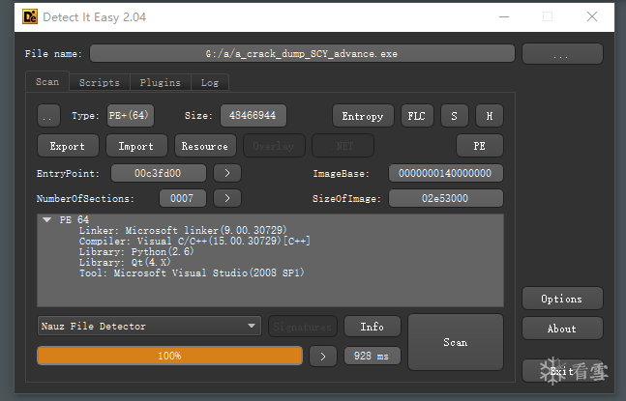
Task: Open the H hex viewer button
Action: point(489,116)
